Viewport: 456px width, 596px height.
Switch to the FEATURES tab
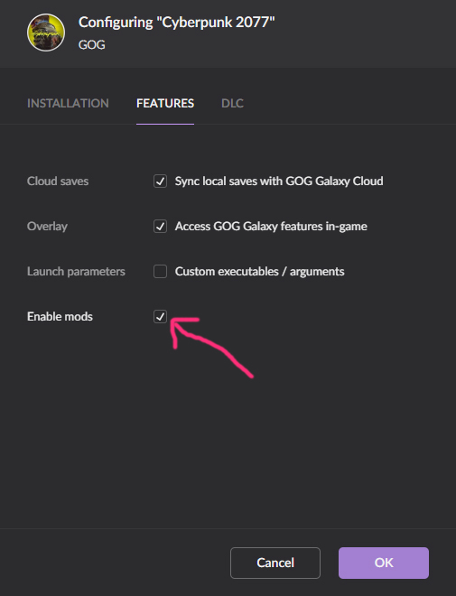(x=165, y=103)
